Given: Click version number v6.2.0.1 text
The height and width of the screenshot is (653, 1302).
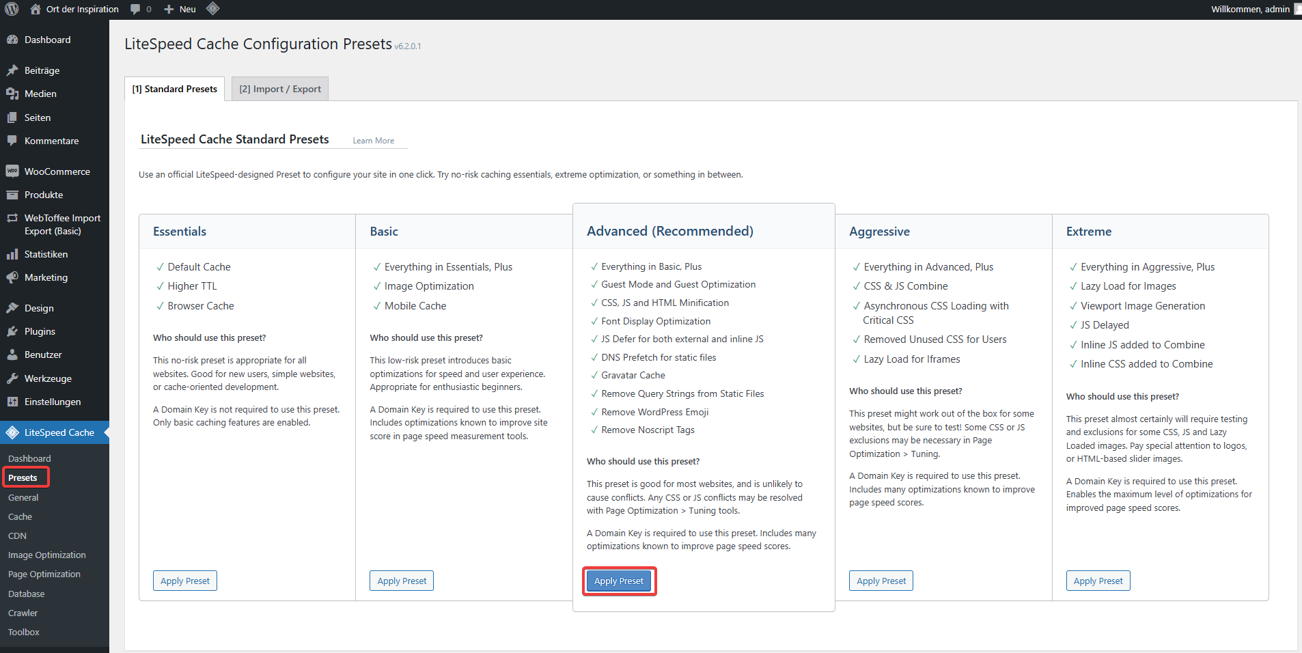Looking at the screenshot, I should 408,46.
